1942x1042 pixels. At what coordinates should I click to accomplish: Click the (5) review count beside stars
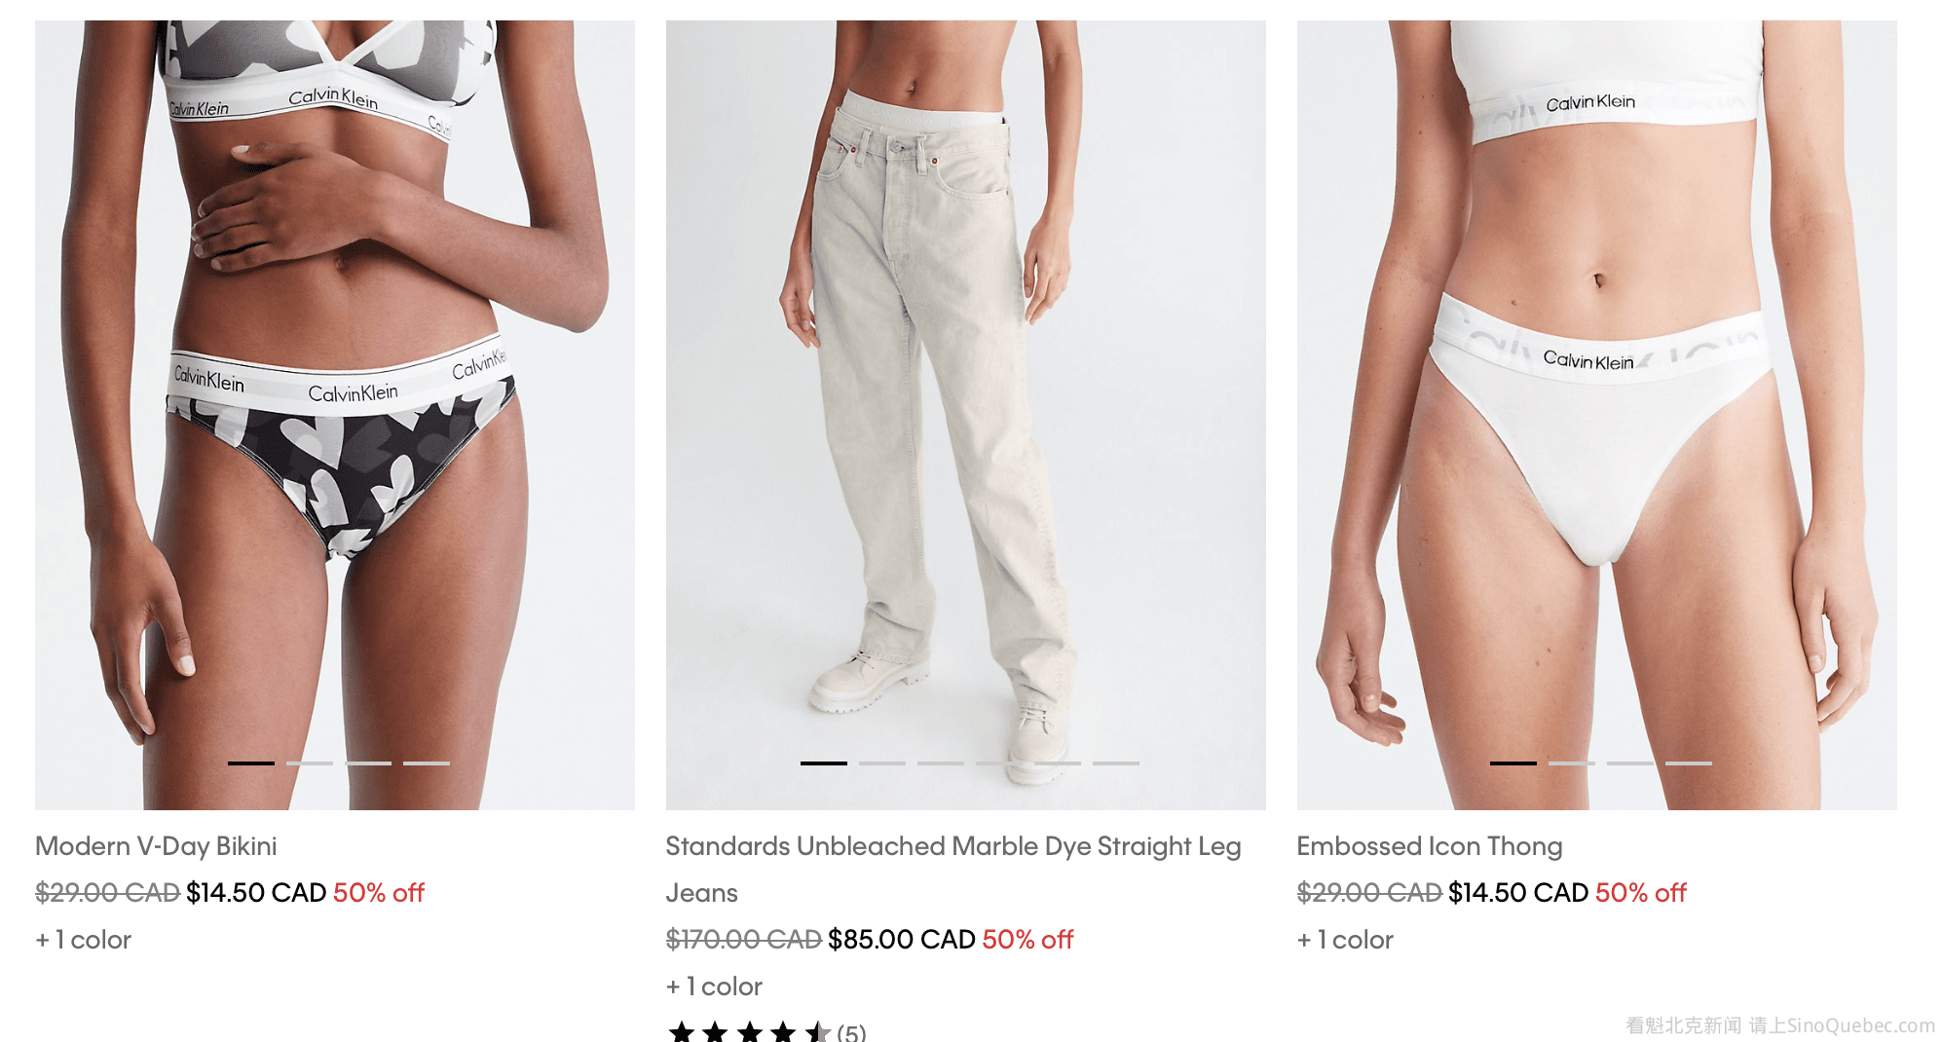(x=851, y=1032)
